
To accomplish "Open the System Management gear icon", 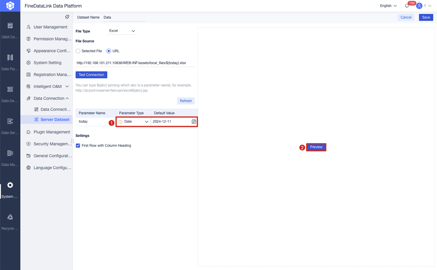I will tap(10, 185).
